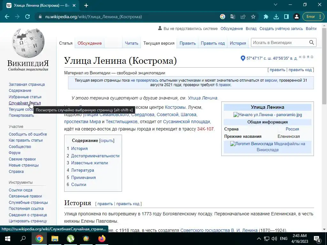Click the Error update button in Chrome
327x245 pixels.
coord(313,17)
